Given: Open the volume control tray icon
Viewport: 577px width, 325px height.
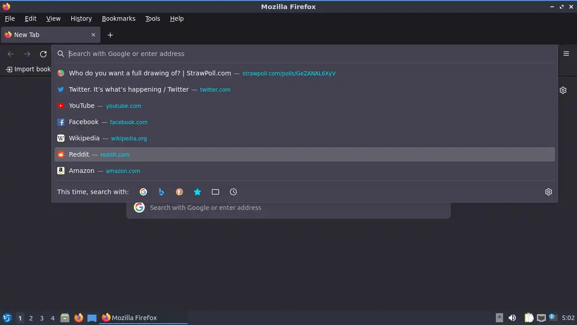Looking at the screenshot, I should click(512, 318).
